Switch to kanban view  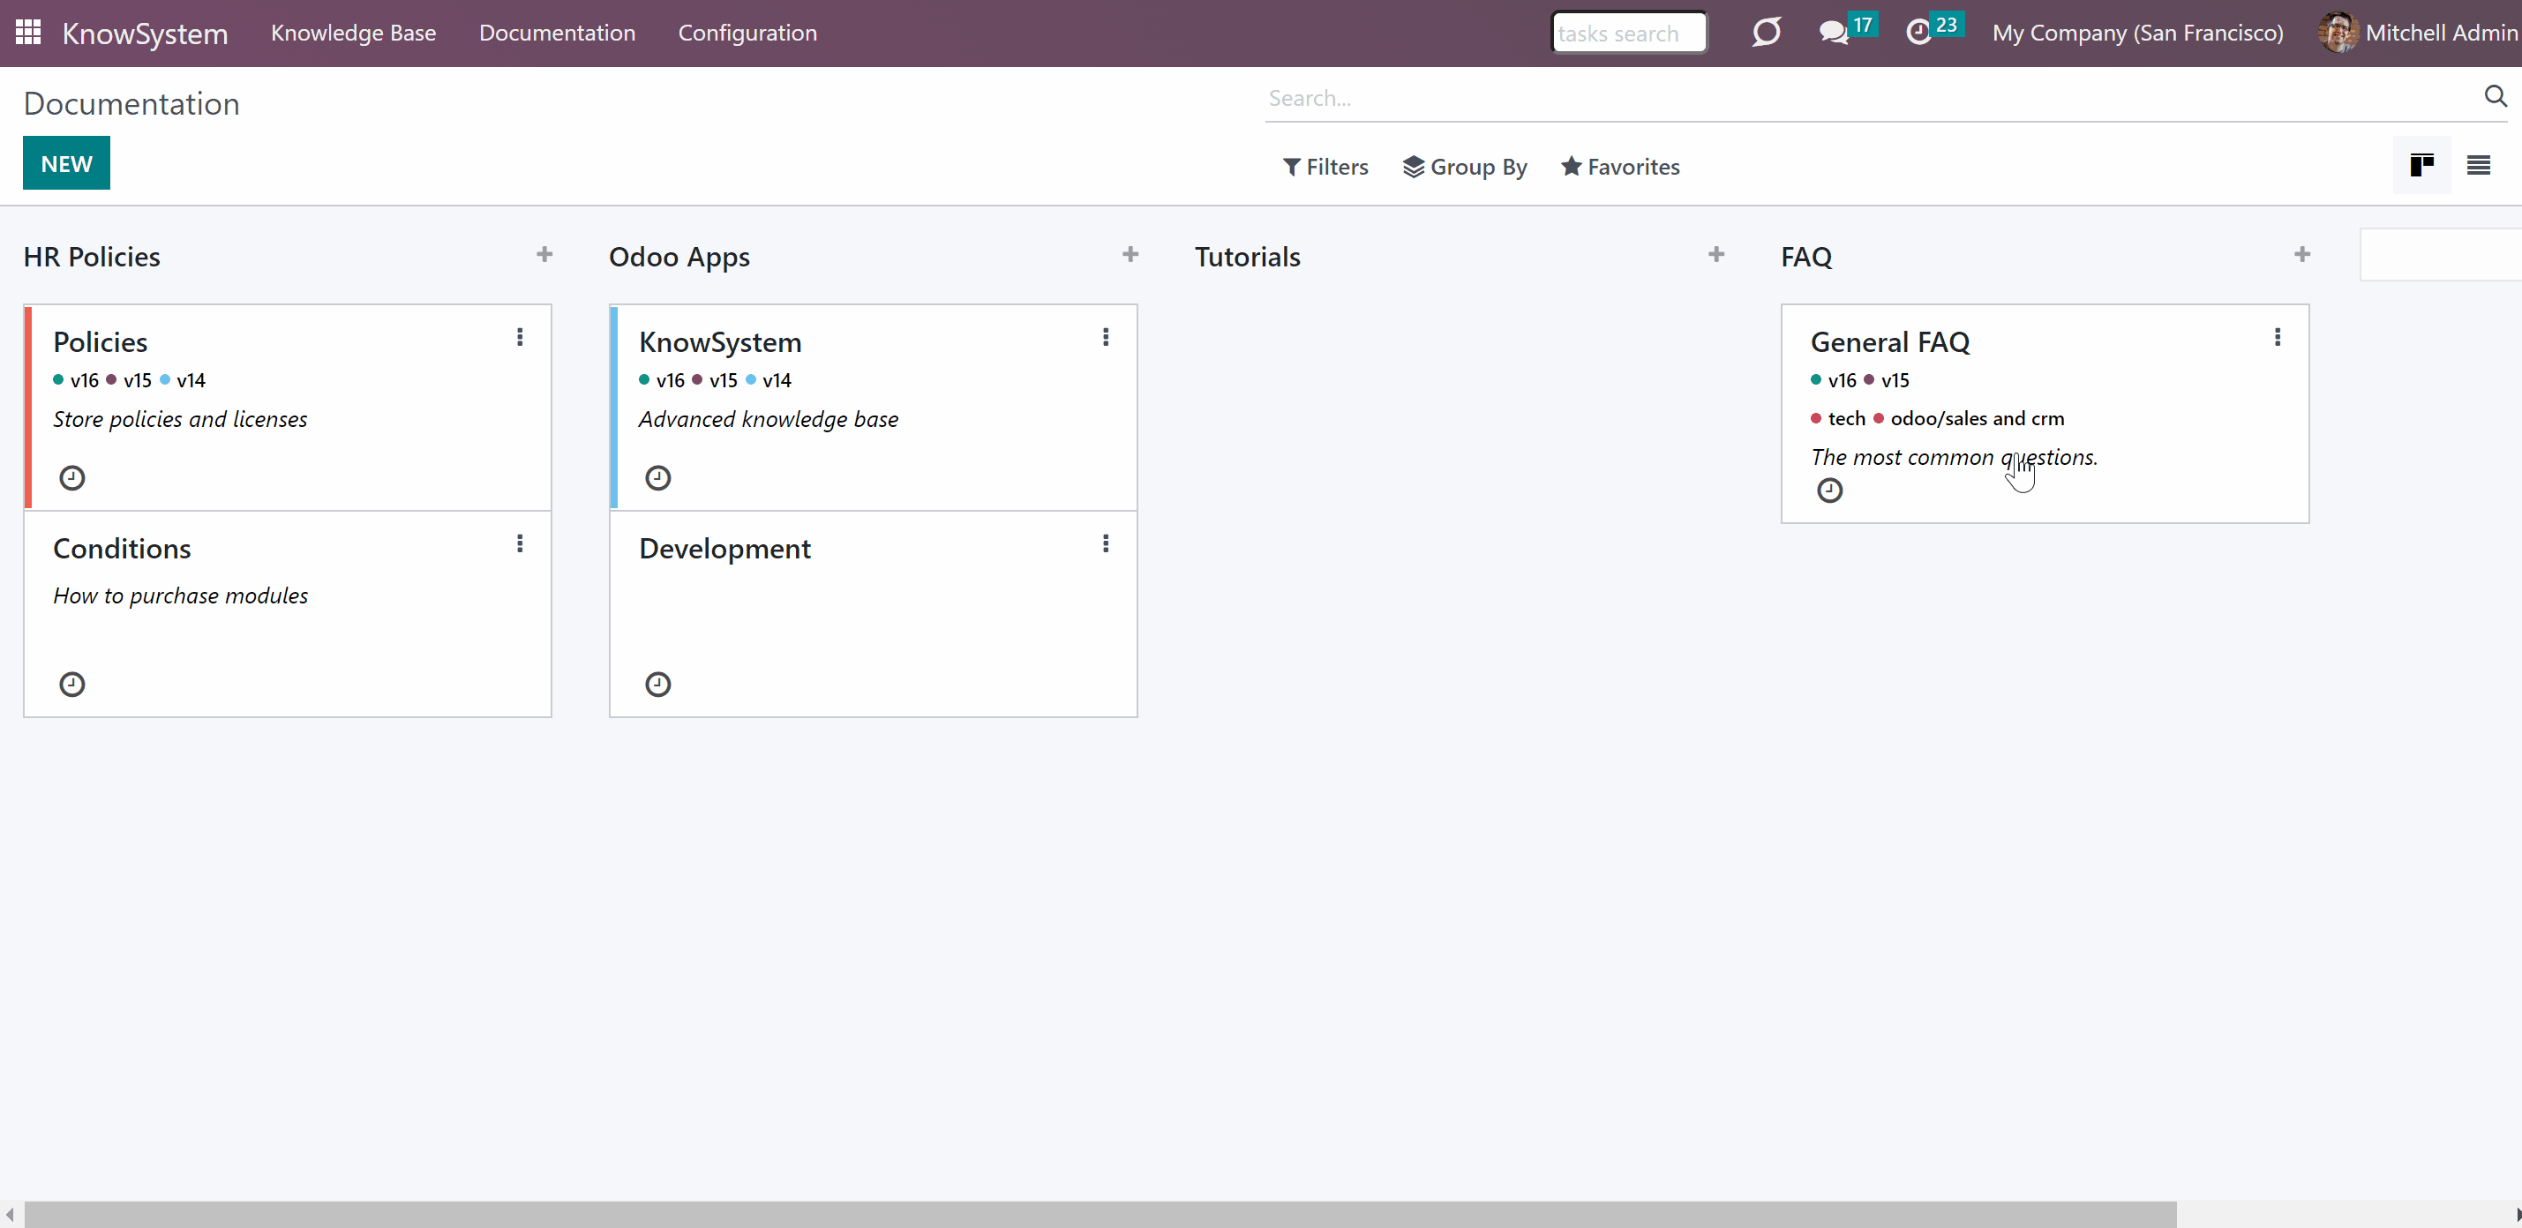[x=2422, y=164]
